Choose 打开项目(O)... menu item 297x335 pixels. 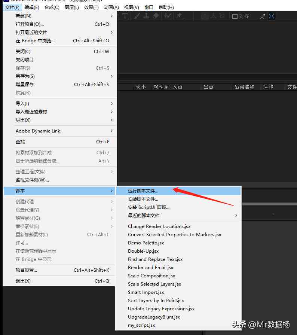[x=60, y=24]
